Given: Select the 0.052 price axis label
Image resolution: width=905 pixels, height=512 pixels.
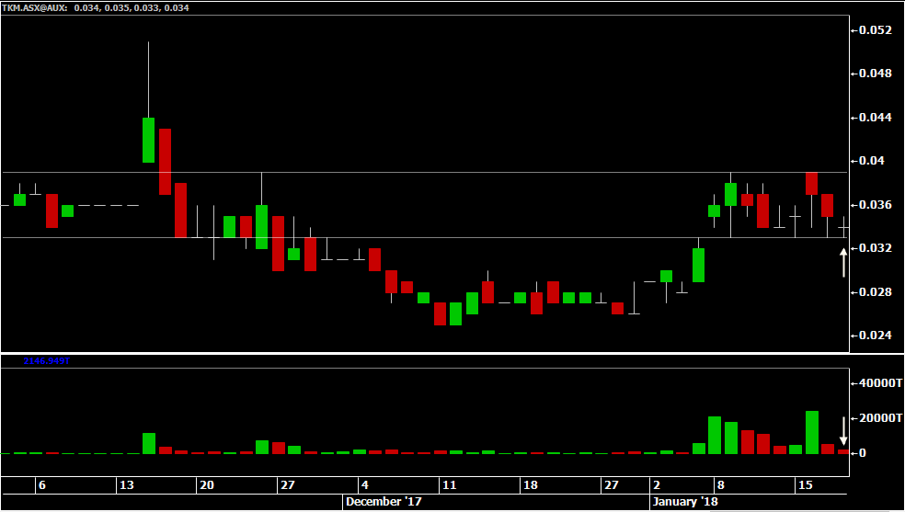Looking at the screenshot, I should click(875, 30).
